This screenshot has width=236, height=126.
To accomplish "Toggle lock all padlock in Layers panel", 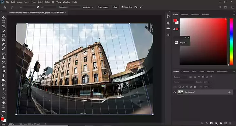I will 195,87.
